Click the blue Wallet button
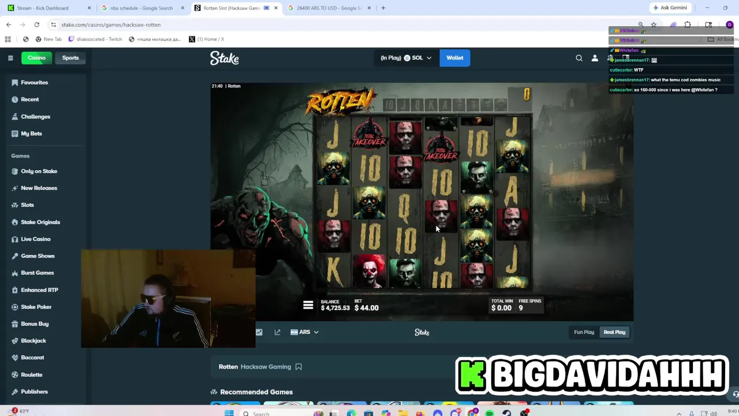Image resolution: width=739 pixels, height=416 pixels. click(455, 58)
